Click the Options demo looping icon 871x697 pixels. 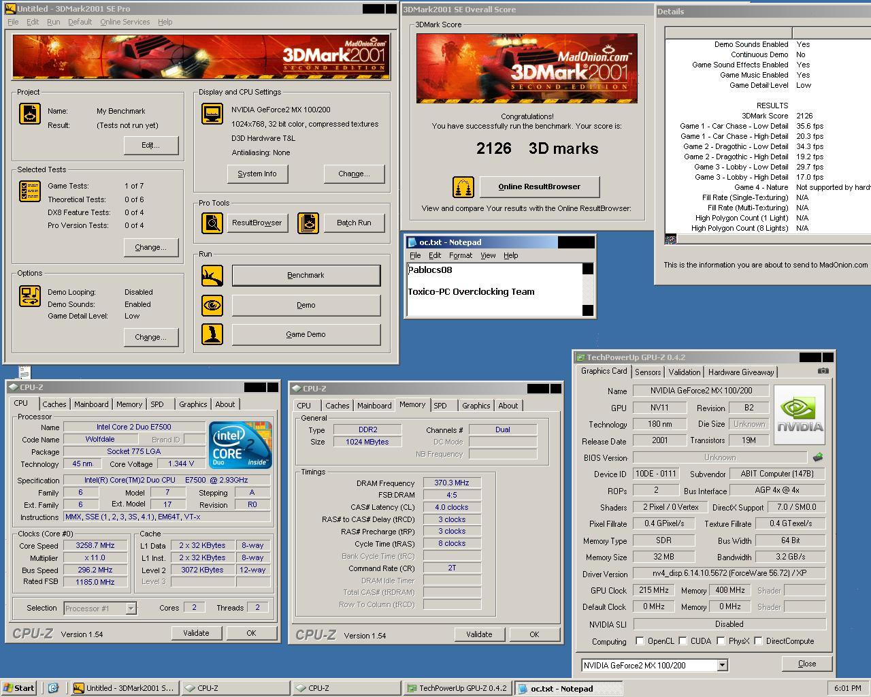coord(29,296)
